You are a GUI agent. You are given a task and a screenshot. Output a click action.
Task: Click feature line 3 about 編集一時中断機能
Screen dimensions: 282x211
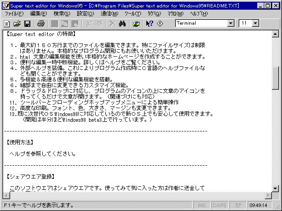[x=85, y=62]
